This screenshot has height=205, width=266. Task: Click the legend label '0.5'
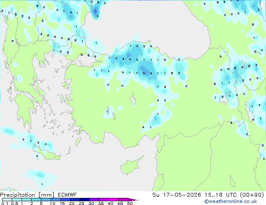pyautogui.click(x=15, y=203)
